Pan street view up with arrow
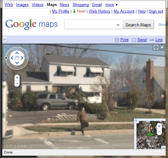 (17, 53)
